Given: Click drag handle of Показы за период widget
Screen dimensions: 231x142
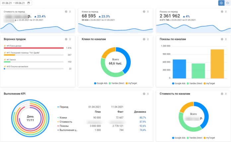Looking at the screenshot, I should click(226, 12).
